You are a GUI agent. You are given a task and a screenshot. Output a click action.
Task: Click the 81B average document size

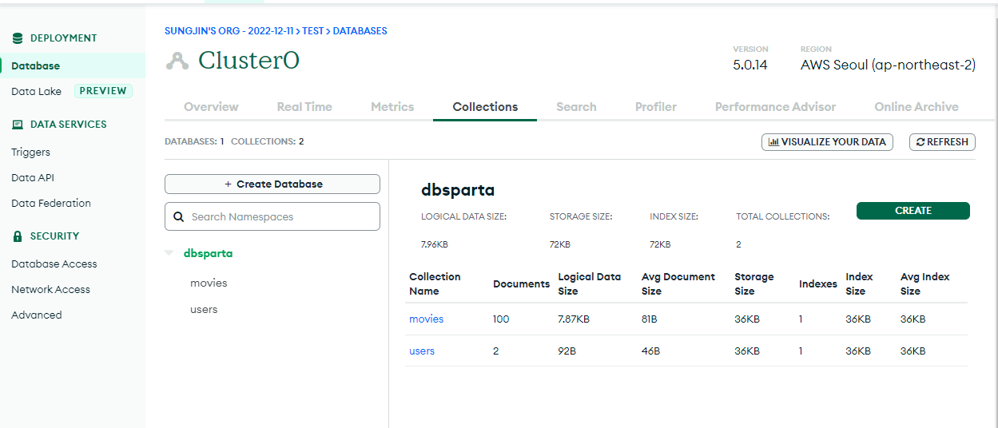click(x=649, y=319)
